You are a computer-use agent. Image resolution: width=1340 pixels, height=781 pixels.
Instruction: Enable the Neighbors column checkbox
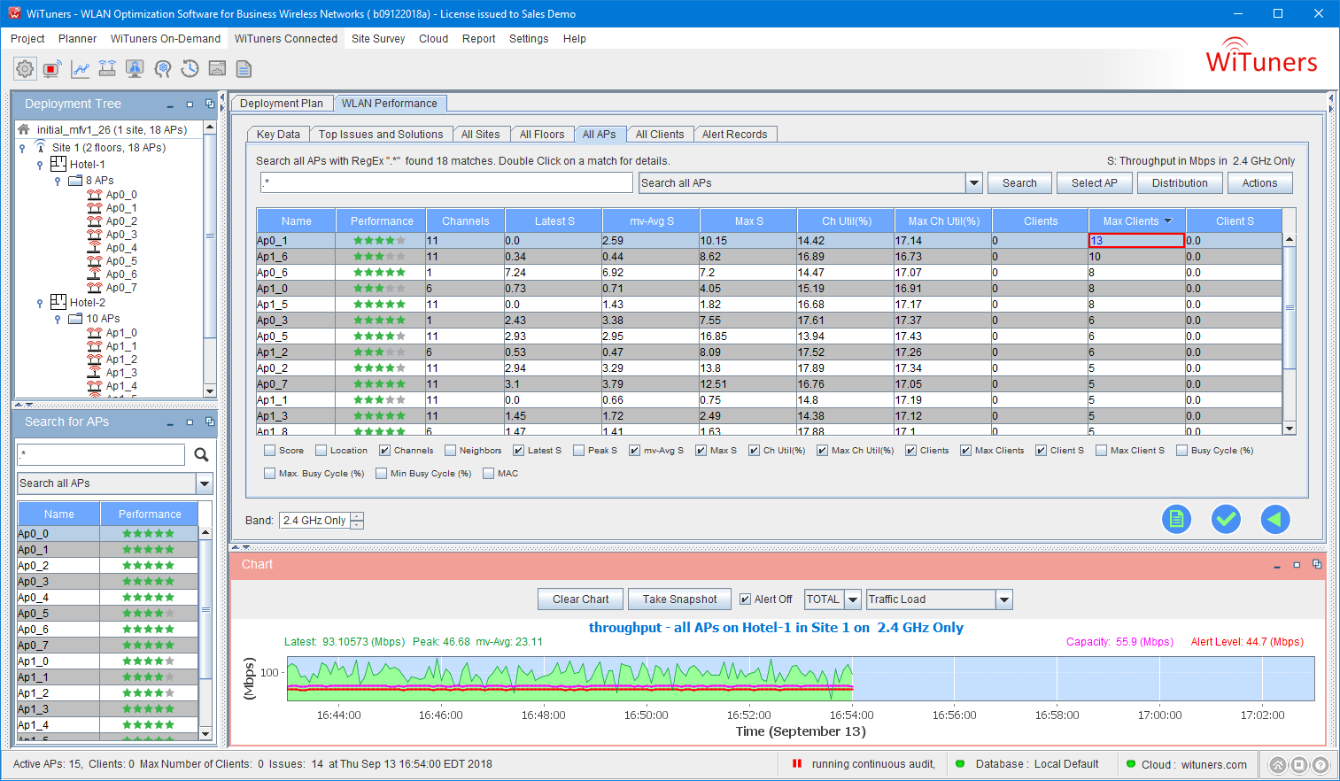point(451,451)
